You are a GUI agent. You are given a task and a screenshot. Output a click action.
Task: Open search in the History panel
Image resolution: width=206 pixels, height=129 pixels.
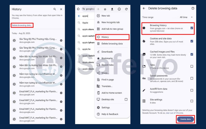[x=55, y=9]
